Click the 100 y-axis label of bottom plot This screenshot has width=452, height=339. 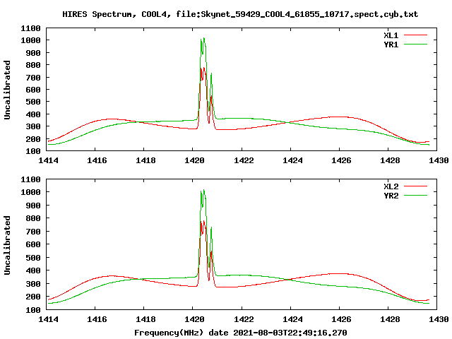pos(33,310)
